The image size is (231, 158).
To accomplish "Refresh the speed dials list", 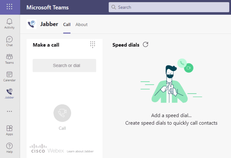I will [145, 44].
